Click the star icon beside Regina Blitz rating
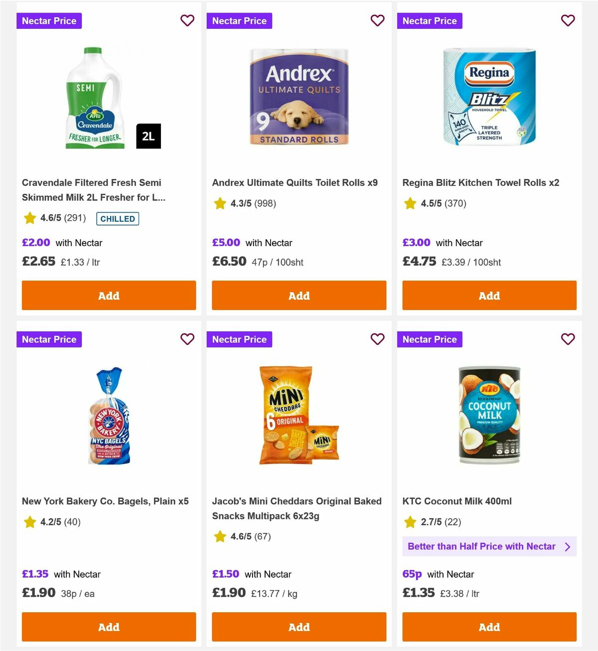This screenshot has width=598, height=651. coord(410,203)
